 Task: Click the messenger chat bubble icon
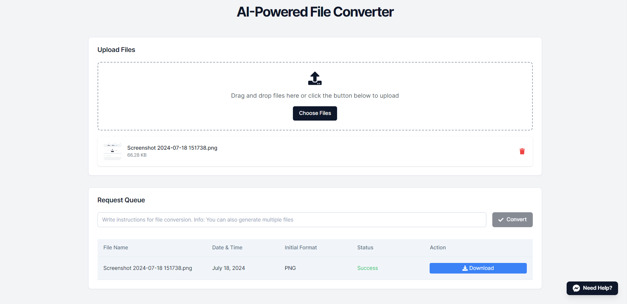tap(576, 288)
